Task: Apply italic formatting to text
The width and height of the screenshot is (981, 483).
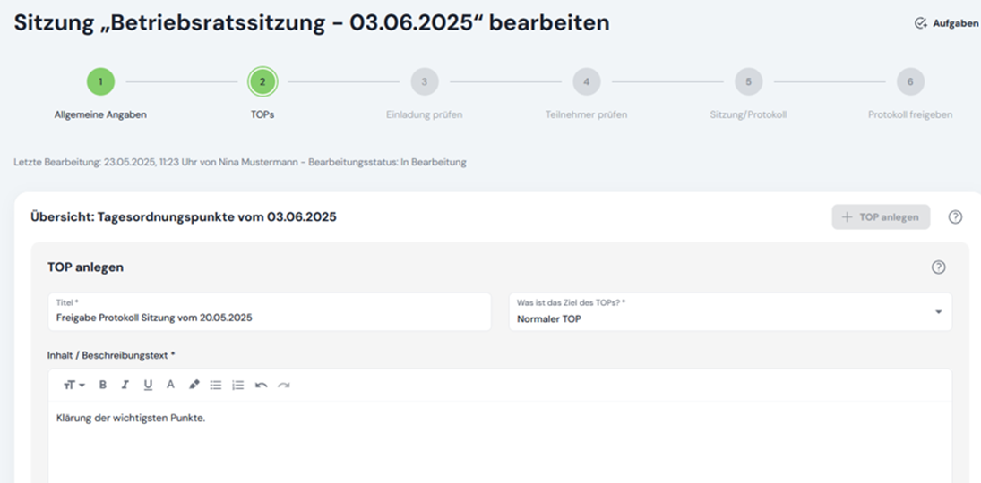Action: click(125, 385)
